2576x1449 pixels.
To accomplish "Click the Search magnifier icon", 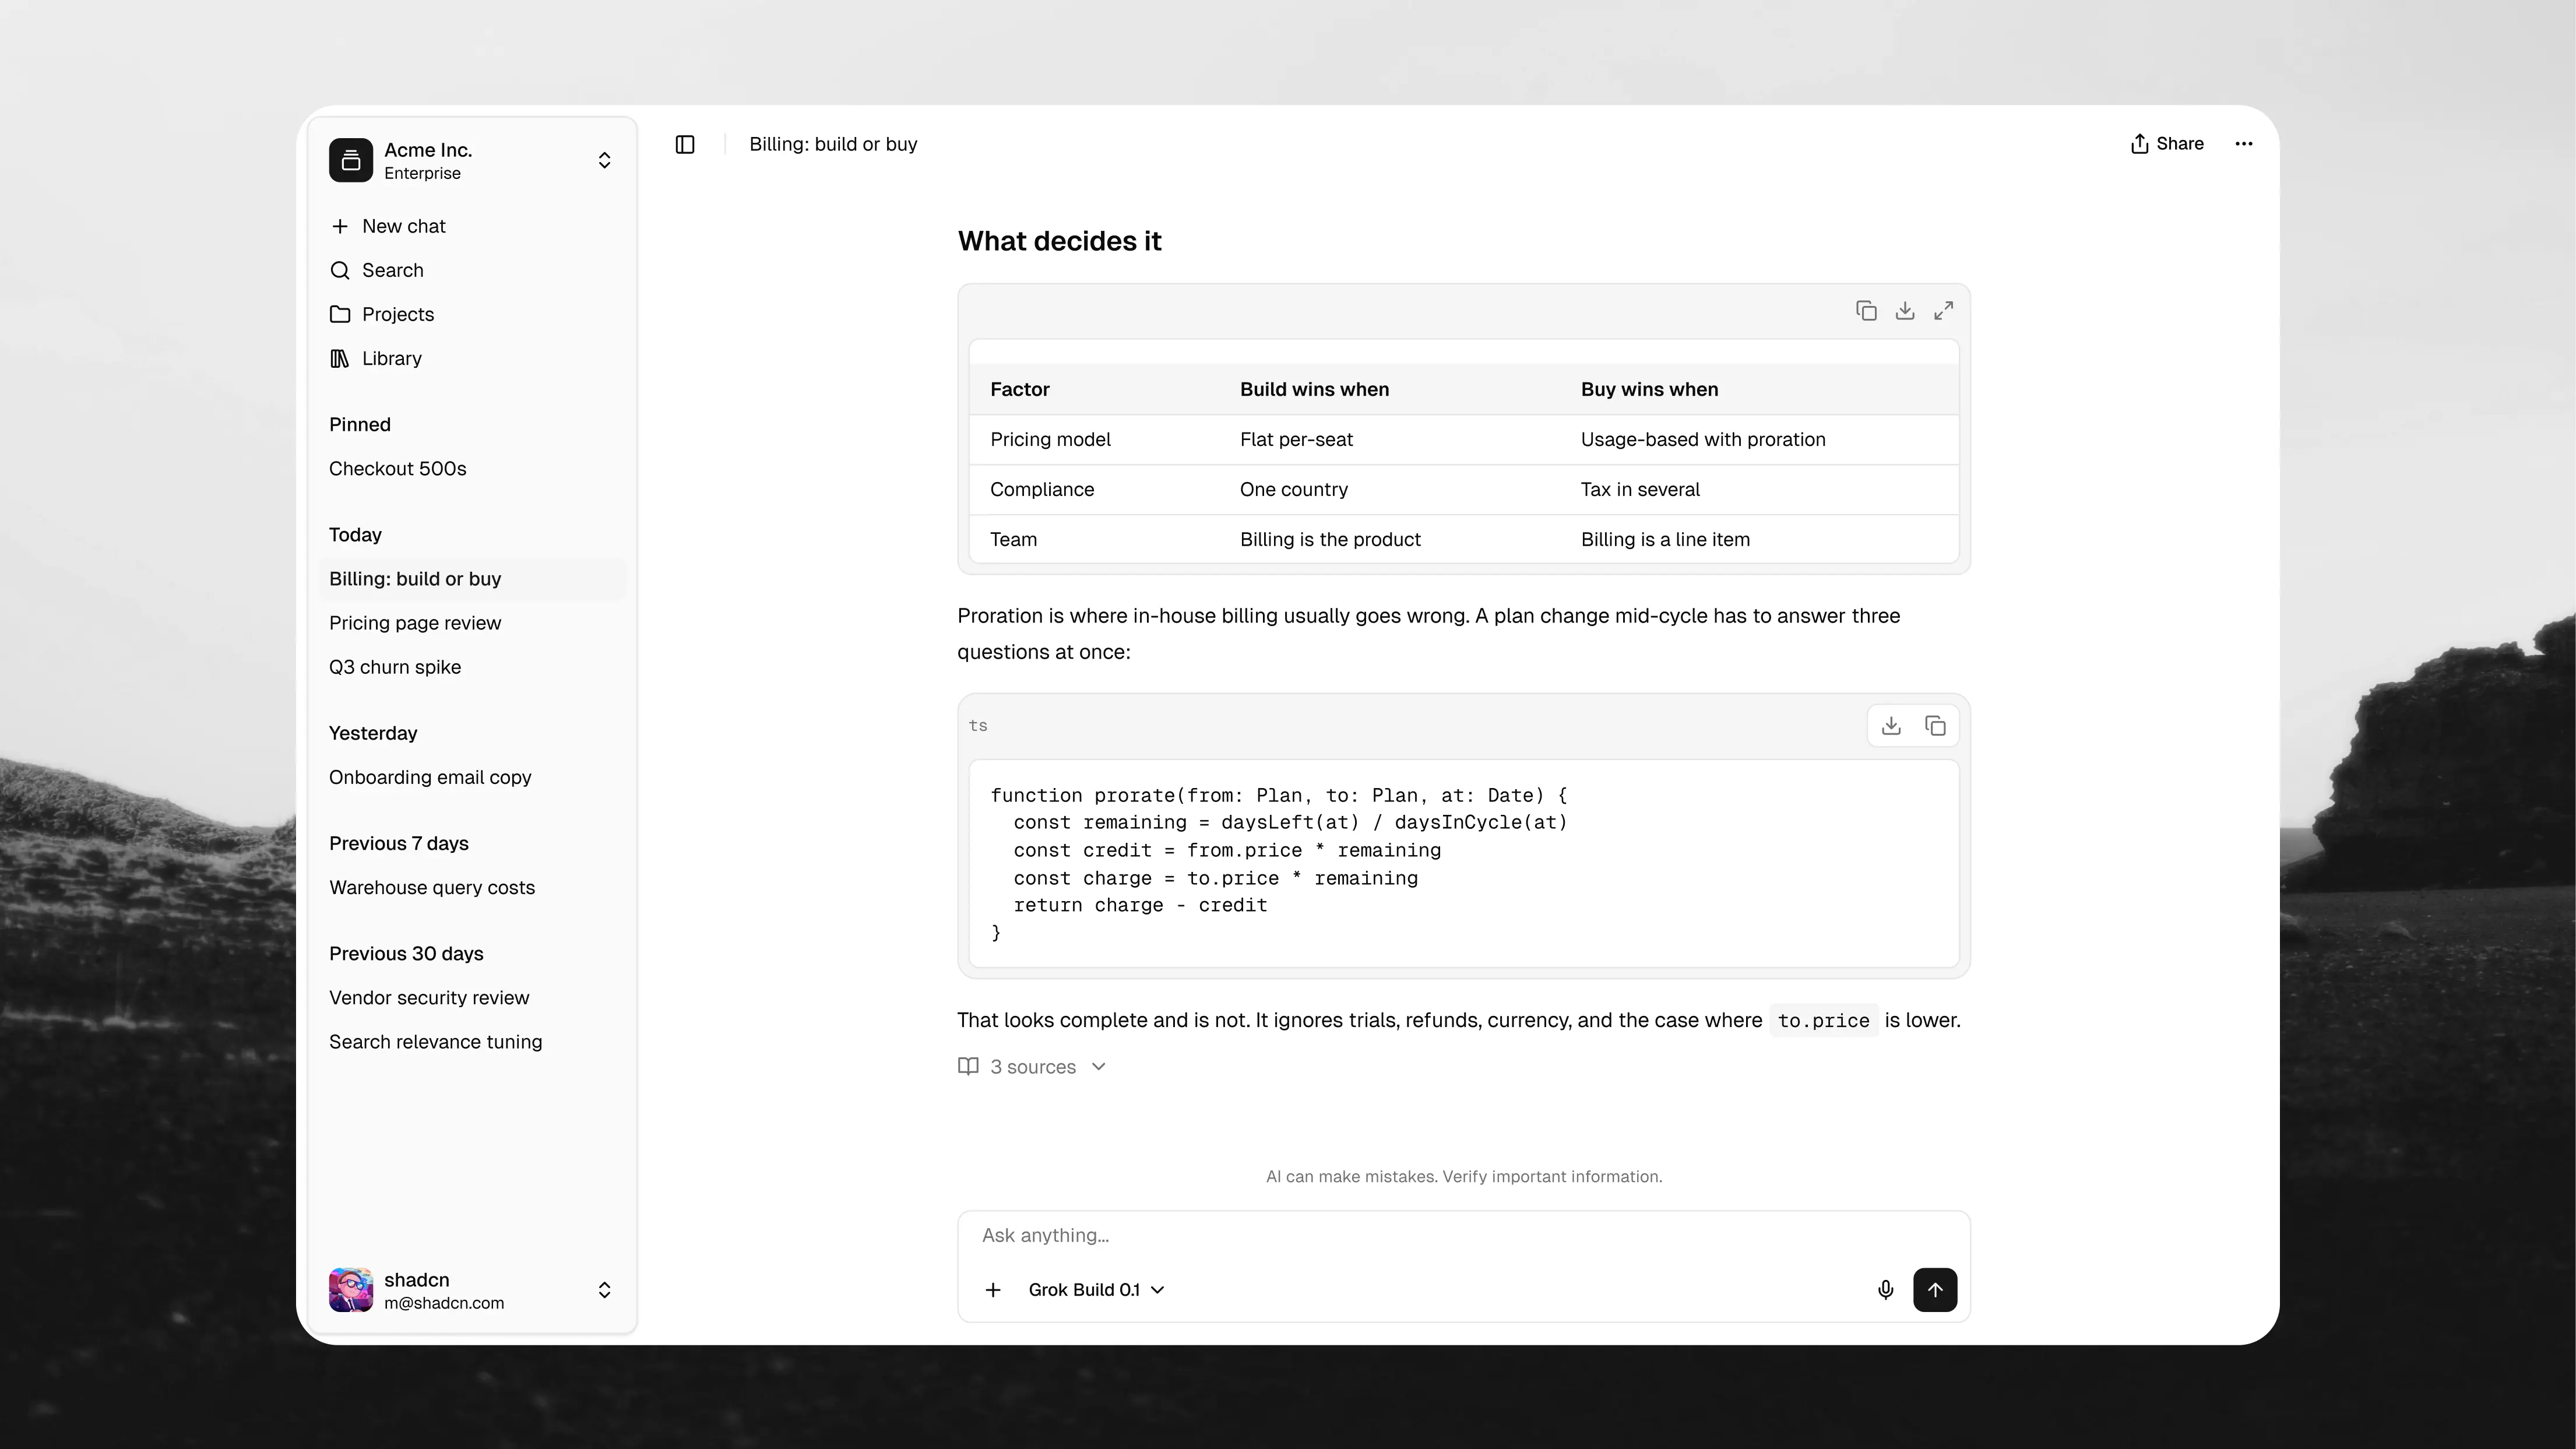I will tap(340, 270).
